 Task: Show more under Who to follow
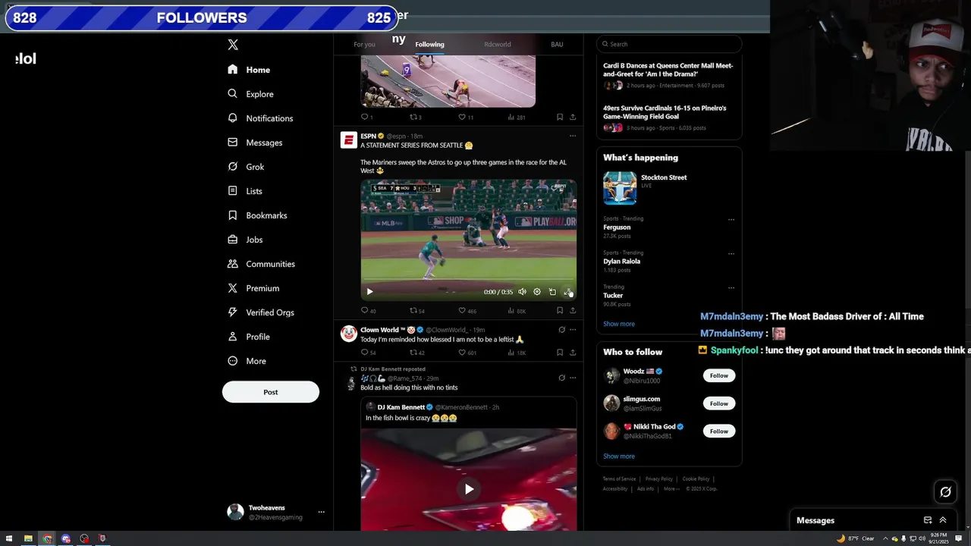(x=619, y=457)
